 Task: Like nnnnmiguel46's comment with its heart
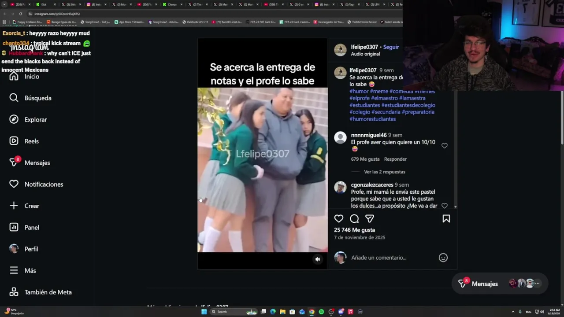[445, 146]
